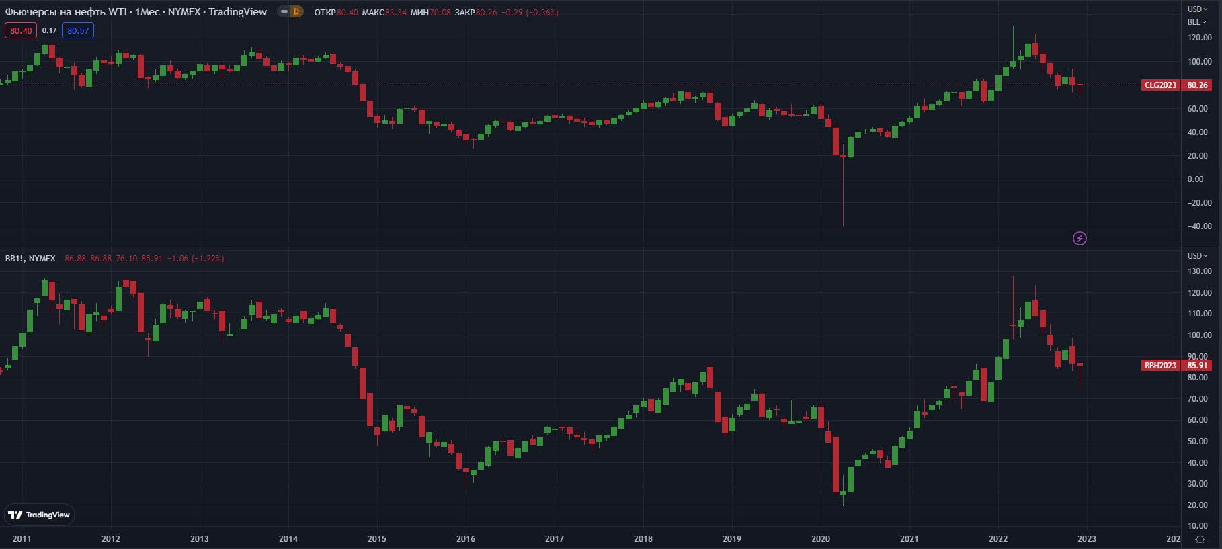1222x549 pixels.
Task: Open the lower pane USD currency dropdown
Action: [1197, 256]
